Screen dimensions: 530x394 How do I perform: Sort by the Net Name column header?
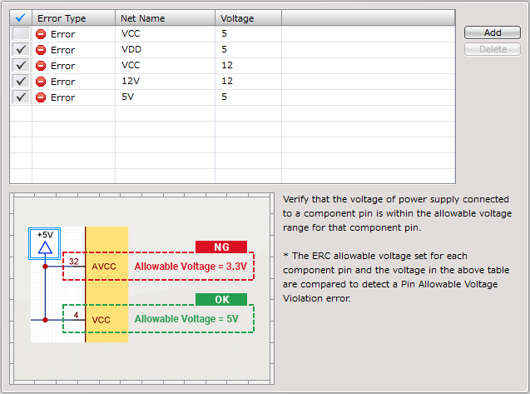click(x=165, y=17)
